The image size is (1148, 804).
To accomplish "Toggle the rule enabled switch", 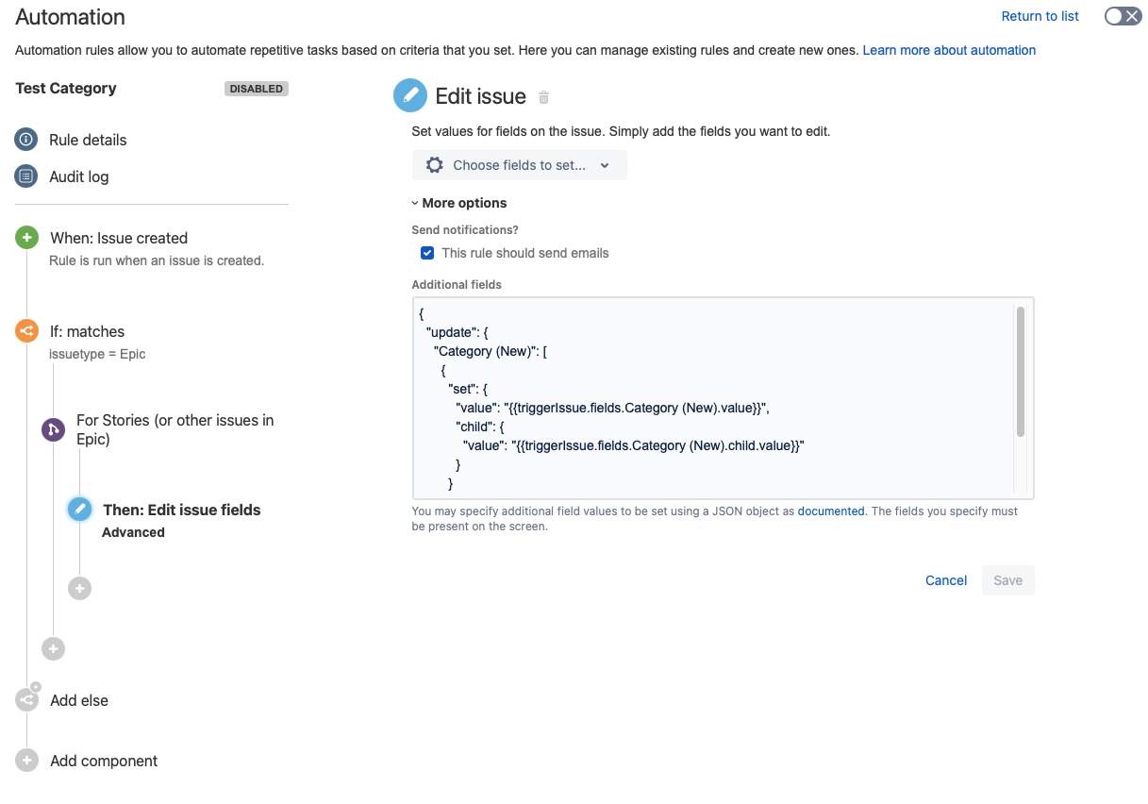I will (x=1123, y=16).
